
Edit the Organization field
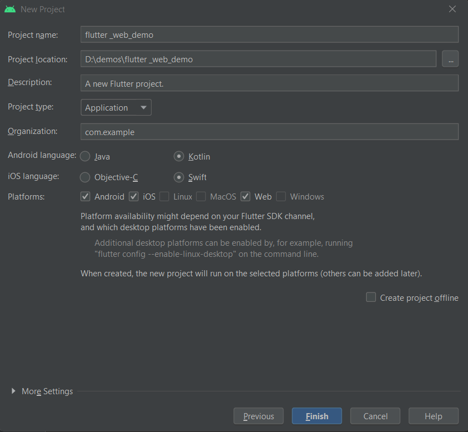pos(269,132)
